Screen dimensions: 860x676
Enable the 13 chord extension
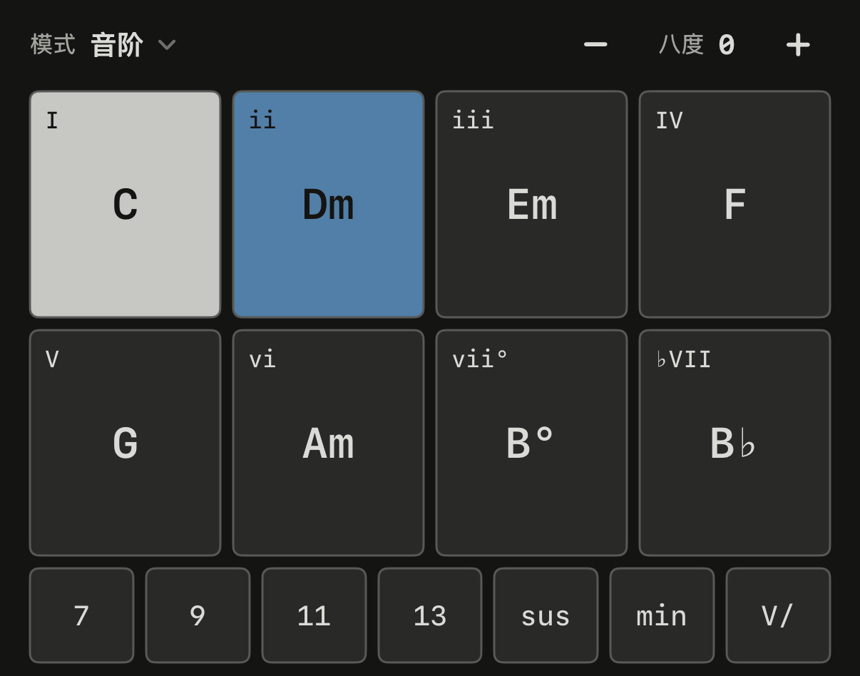pyautogui.click(x=430, y=615)
